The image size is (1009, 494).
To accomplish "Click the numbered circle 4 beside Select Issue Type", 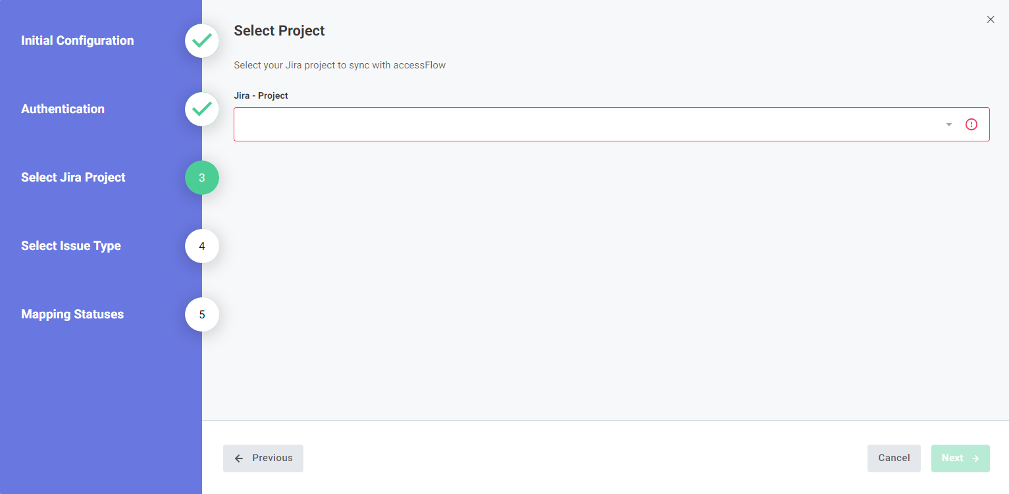I will [201, 246].
